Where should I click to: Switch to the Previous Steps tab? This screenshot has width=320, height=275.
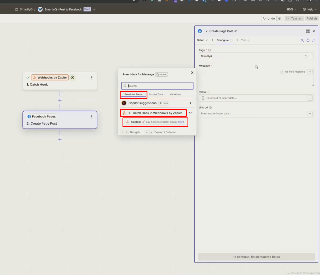point(134,95)
